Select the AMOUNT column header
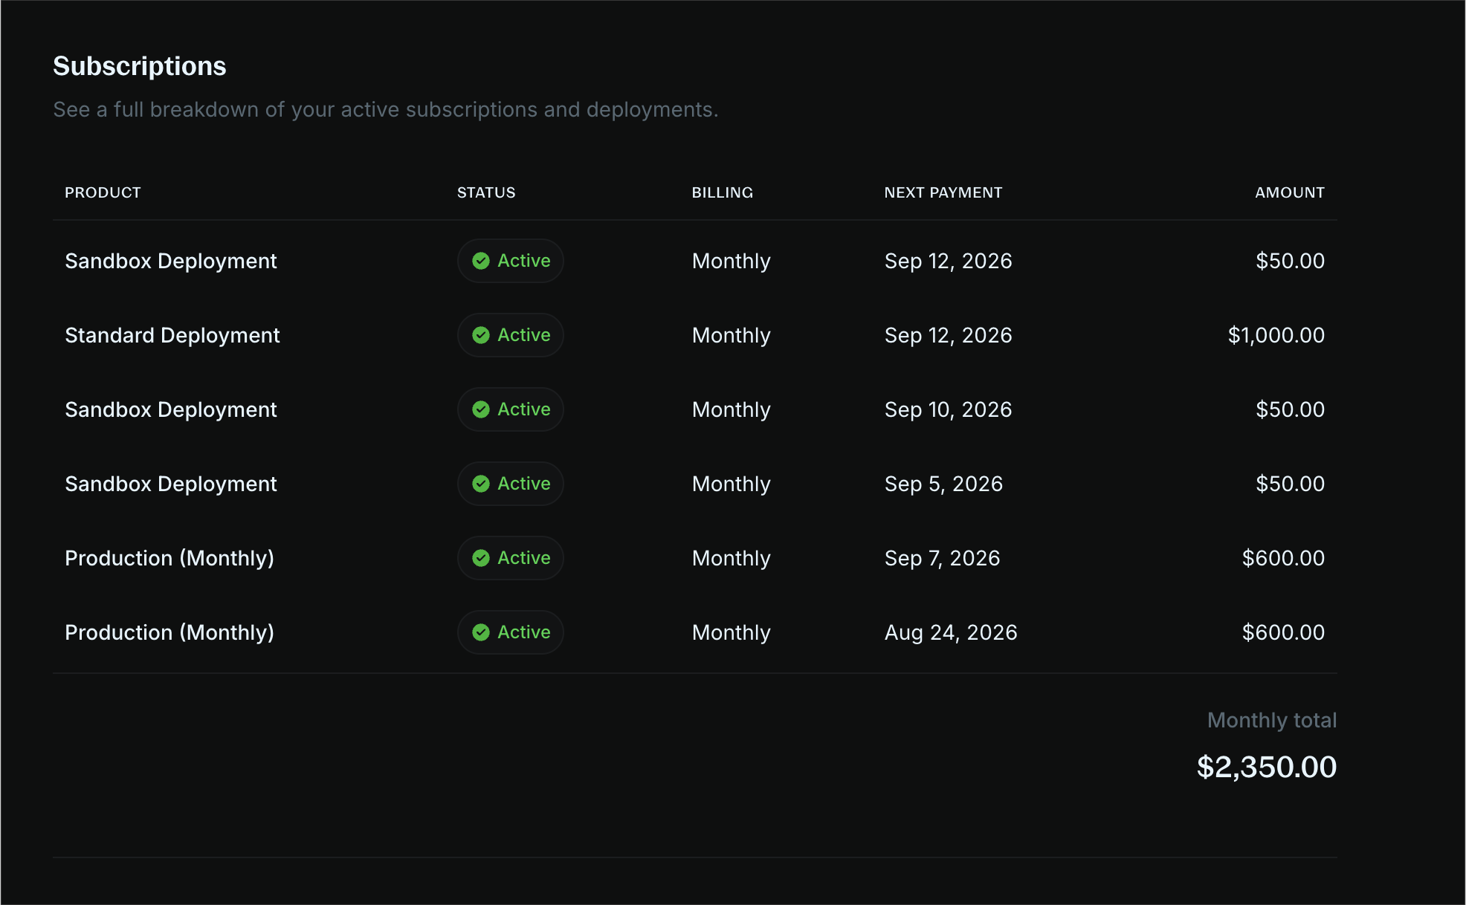 pos(1290,192)
